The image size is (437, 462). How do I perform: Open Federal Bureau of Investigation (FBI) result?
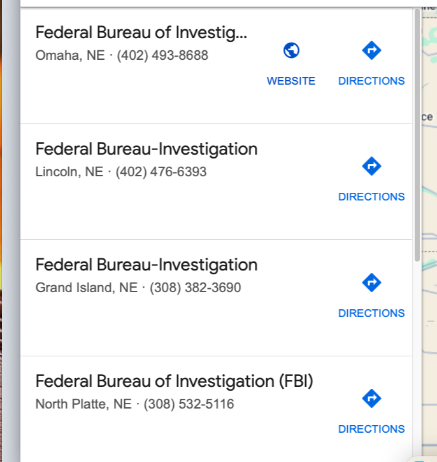pos(175,381)
